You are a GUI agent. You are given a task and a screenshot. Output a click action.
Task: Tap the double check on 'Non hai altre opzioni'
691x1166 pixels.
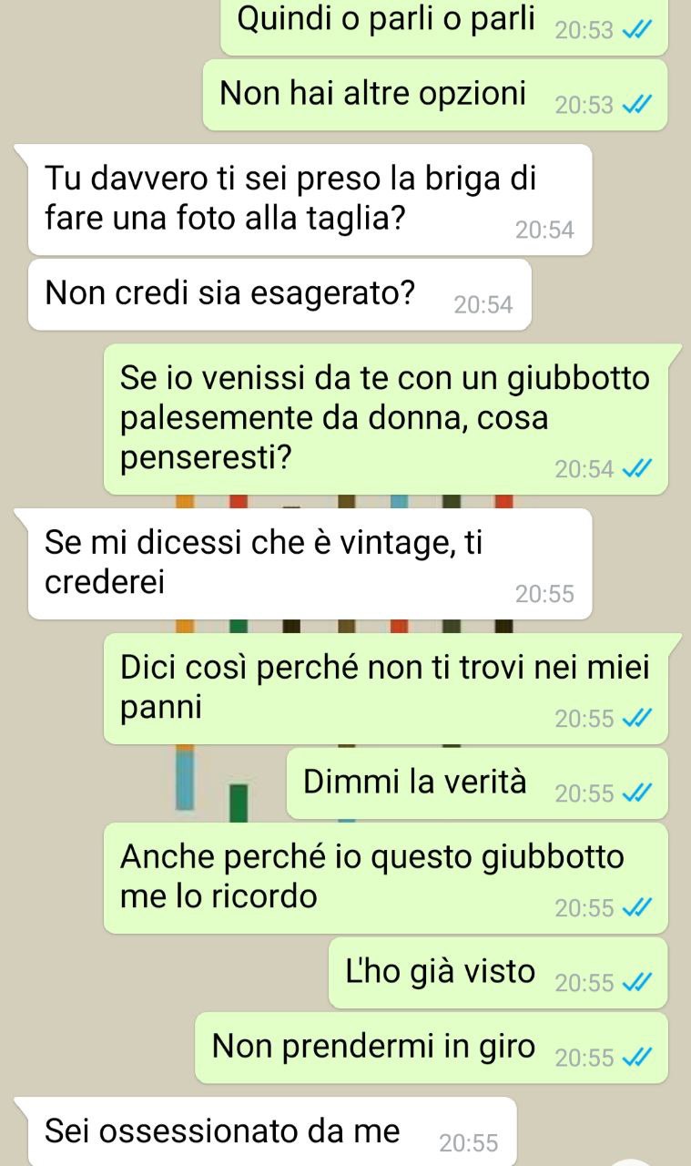pos(637,105)
